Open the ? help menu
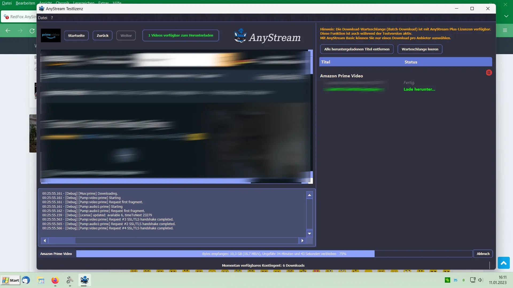This screenshot has width=513, height=288. pos(52,18)
